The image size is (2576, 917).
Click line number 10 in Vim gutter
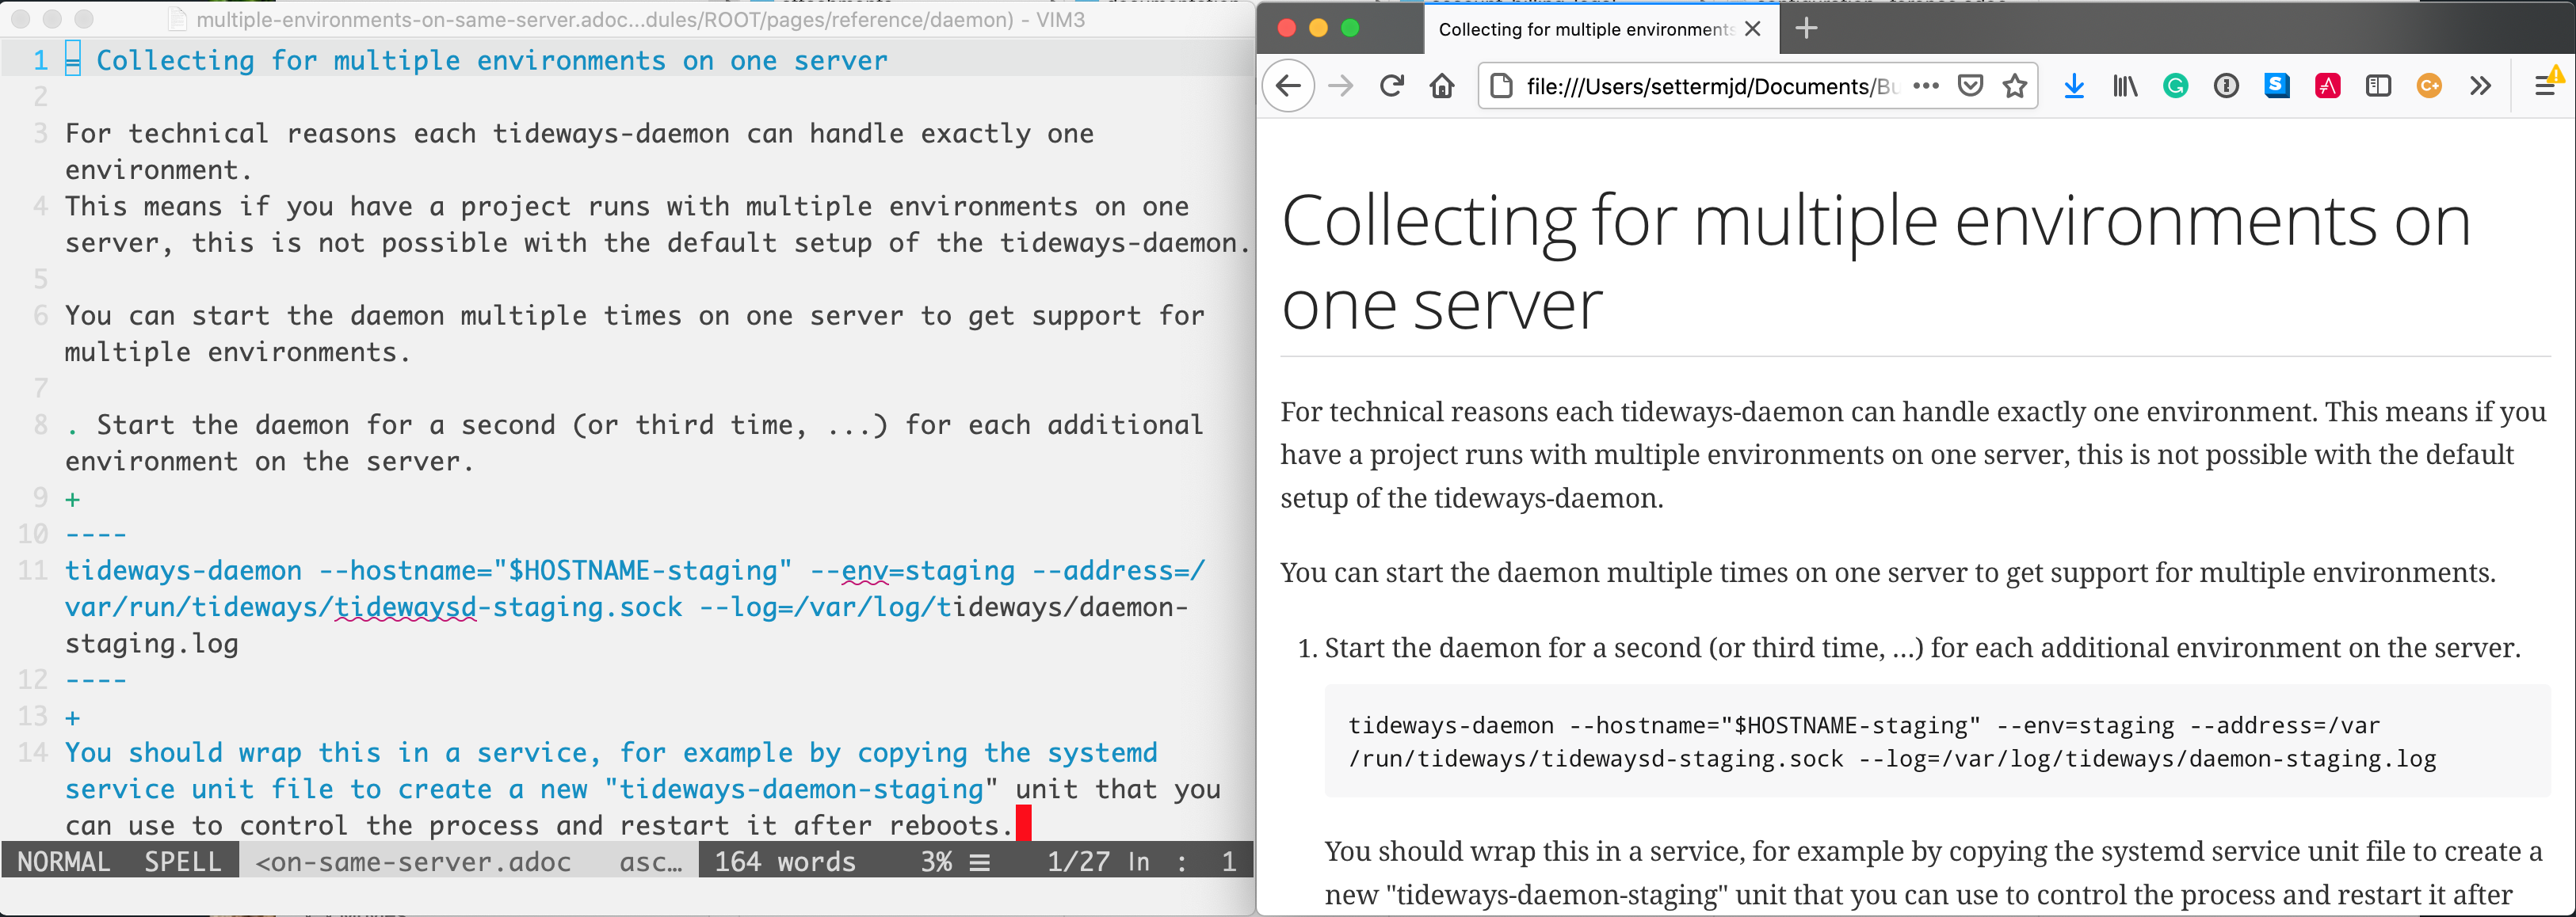(x=32, y=535)
